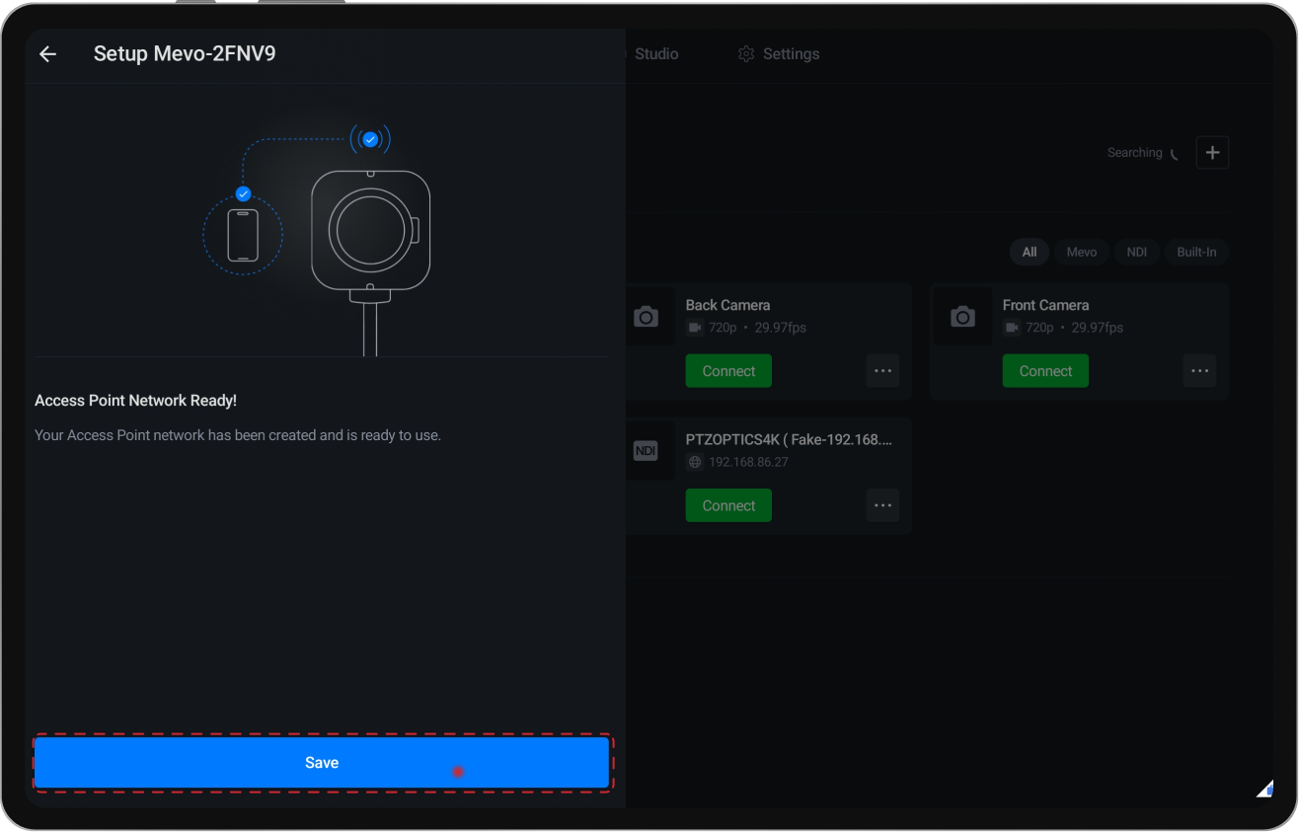Click the PTZOPTICS4K source name
Viewport: 1299px width, 832px height.
789,439
